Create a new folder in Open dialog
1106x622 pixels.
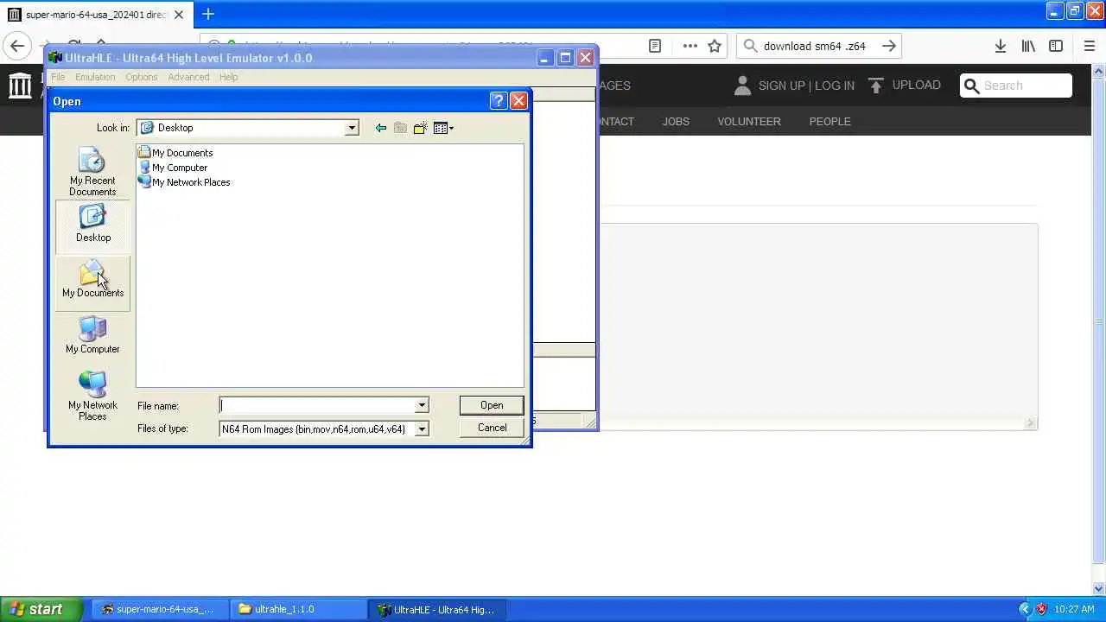(420, 128)
